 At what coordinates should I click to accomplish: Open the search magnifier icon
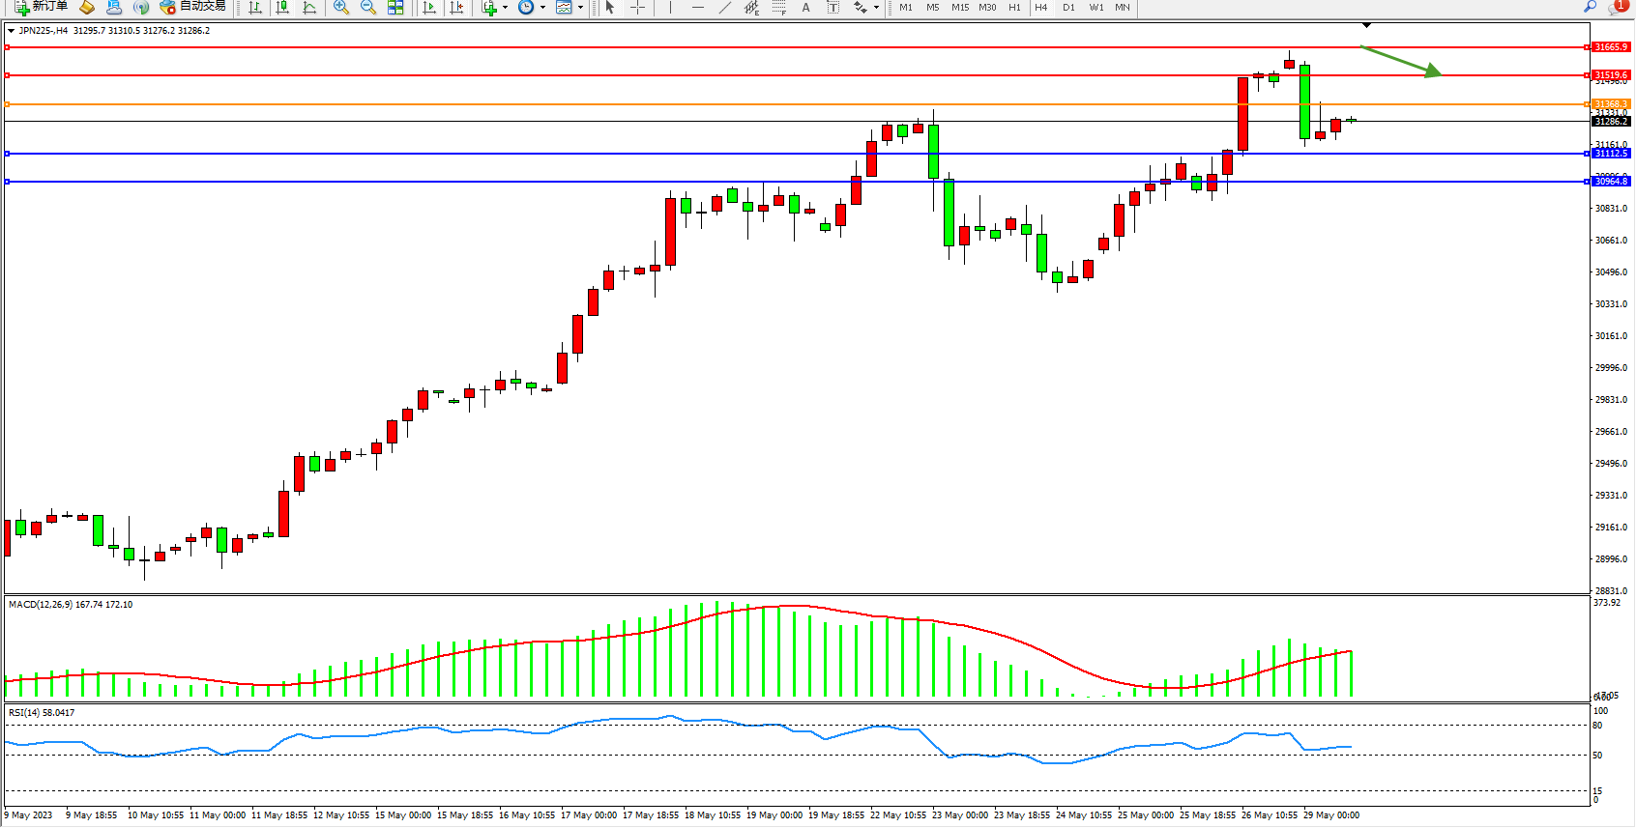pyautogui.click(x=1590, y=7)
